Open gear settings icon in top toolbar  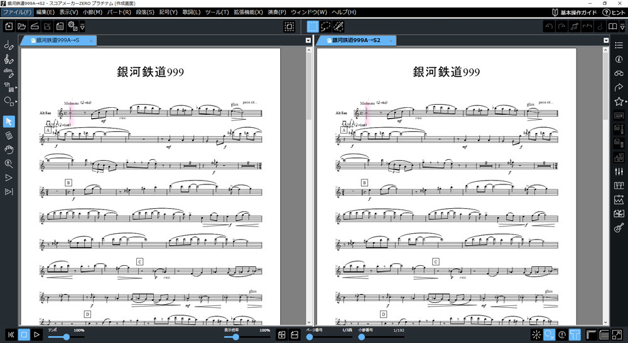coord(72,26)
